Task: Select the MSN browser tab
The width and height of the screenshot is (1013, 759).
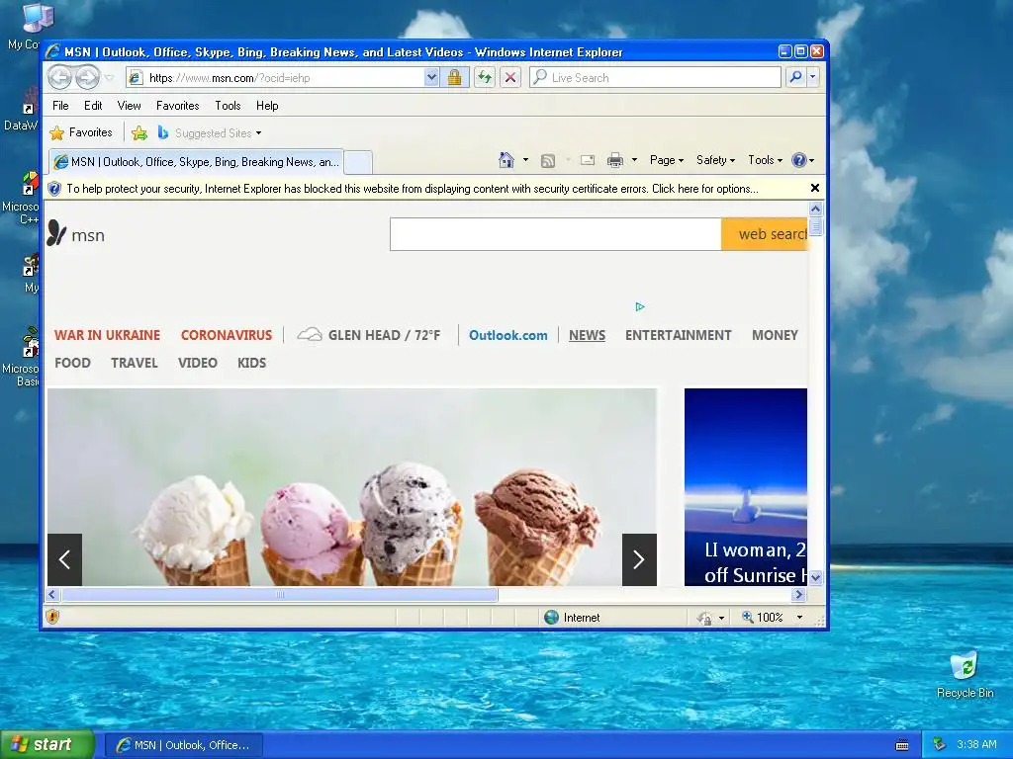Action: [197, 162]
